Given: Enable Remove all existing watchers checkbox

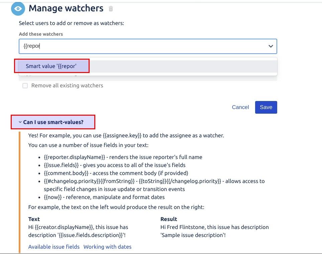Looking at the screenshot, I should (x=25, y=86).
